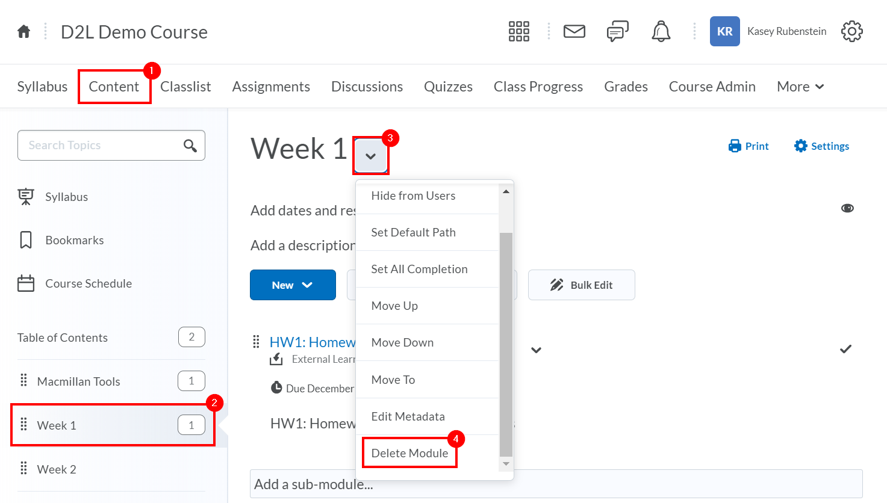Open the course home icon
The width and height of the screenshot is (887, 503).
point(23,31)
